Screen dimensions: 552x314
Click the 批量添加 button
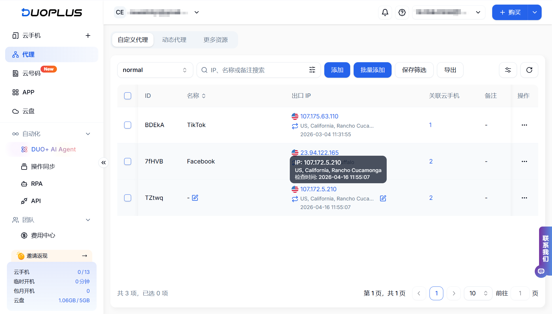point(372,70)
